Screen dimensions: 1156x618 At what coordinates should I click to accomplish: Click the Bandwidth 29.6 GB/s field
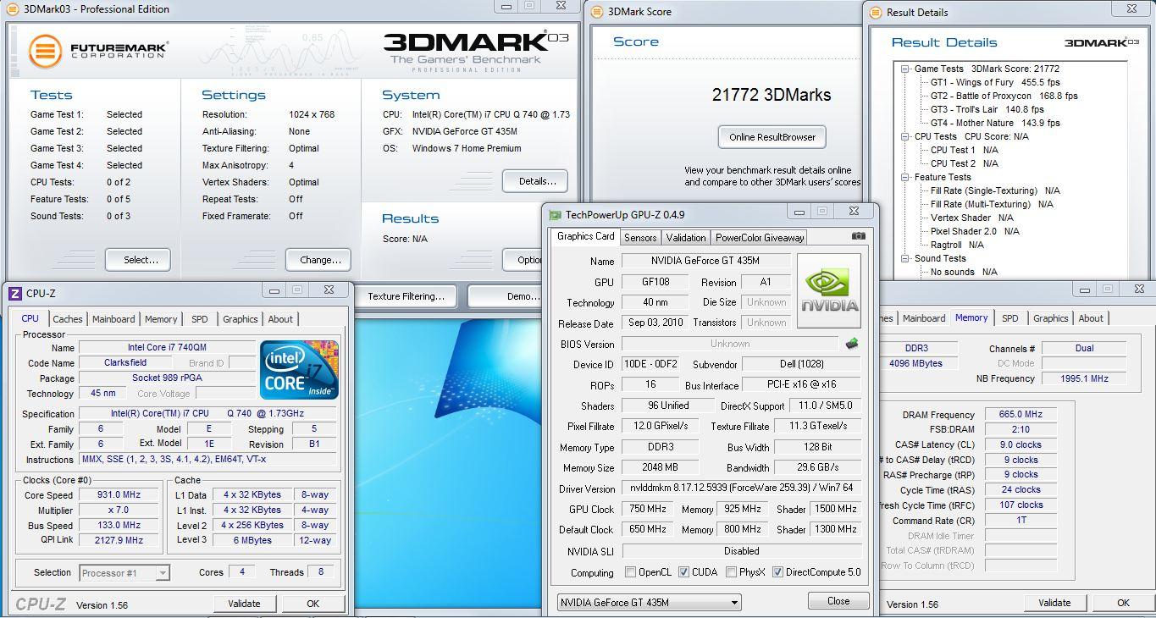tap(817, 467)
